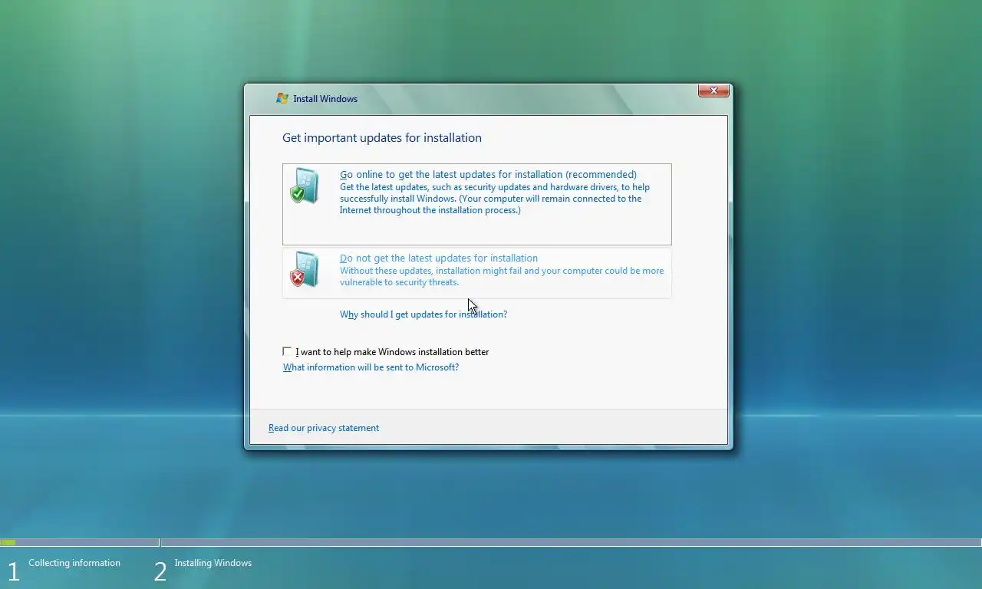
Task: Click the Collecting information progress bar
Action: coord(79,542)
